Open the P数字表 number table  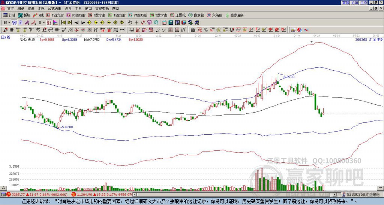pos(97,15)
